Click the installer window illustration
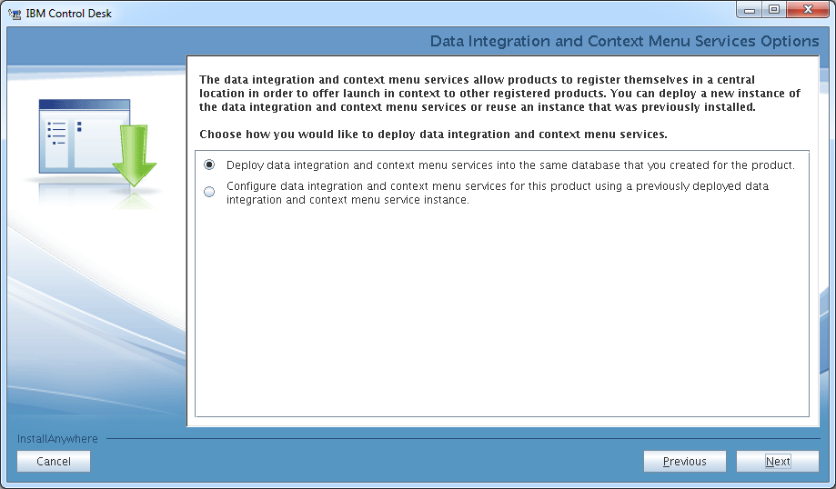The height and width of the screenshot is (489, 836). point(85,136)
